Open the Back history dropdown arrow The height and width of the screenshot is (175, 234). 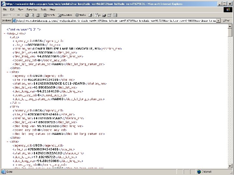(x=14, y=15)
